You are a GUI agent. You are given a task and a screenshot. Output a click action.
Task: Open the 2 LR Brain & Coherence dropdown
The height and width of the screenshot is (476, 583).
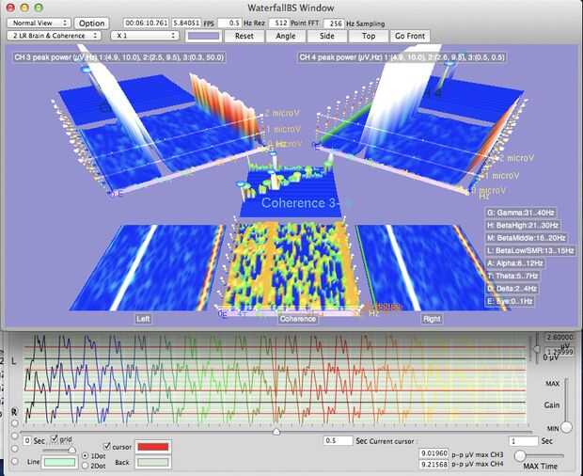(54, 36)
